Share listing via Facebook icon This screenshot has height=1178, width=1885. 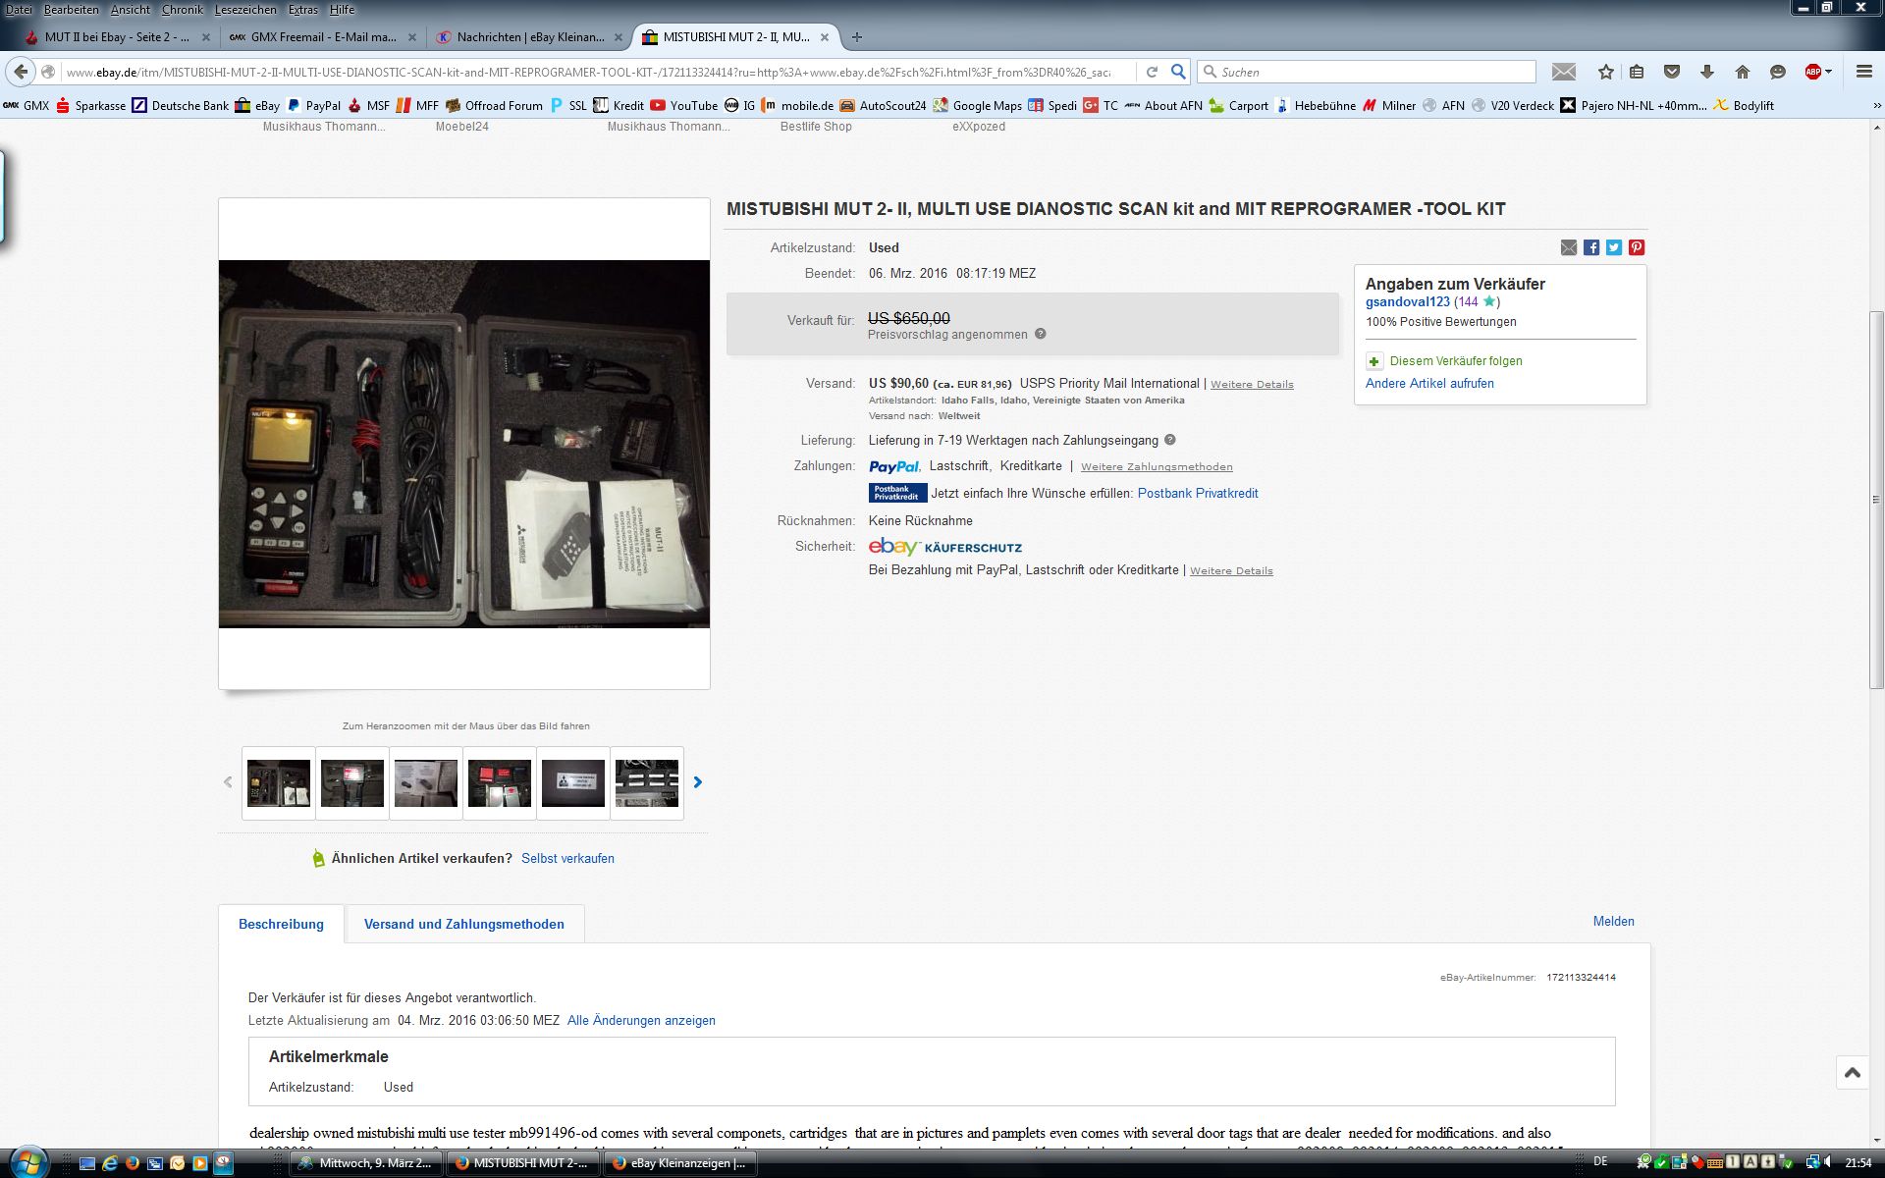(1591, 247)
